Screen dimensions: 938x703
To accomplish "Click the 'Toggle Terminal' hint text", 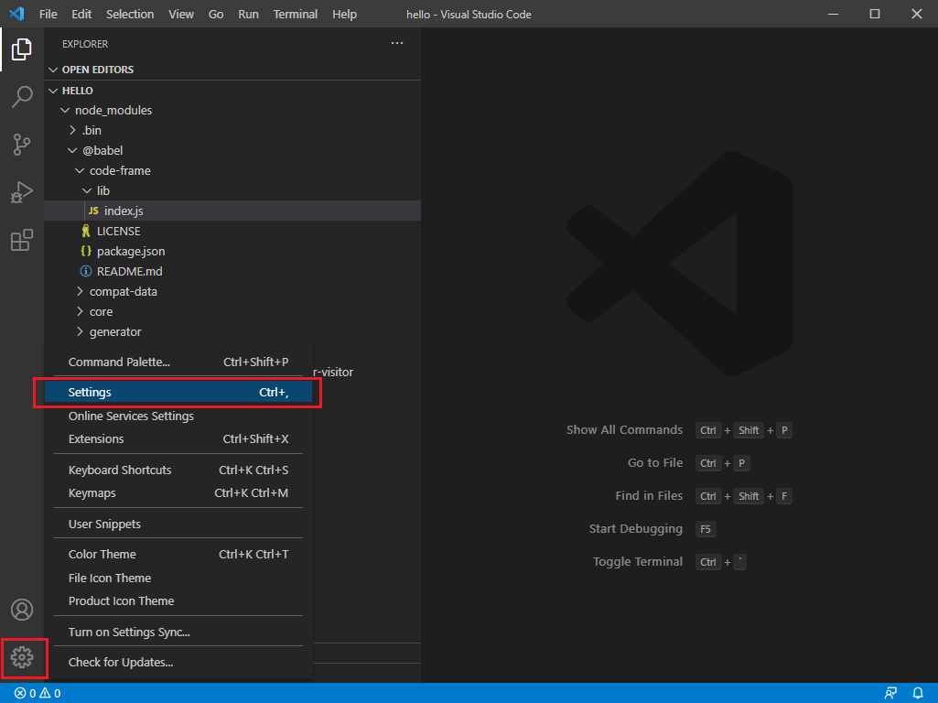I will click(638, 562).
